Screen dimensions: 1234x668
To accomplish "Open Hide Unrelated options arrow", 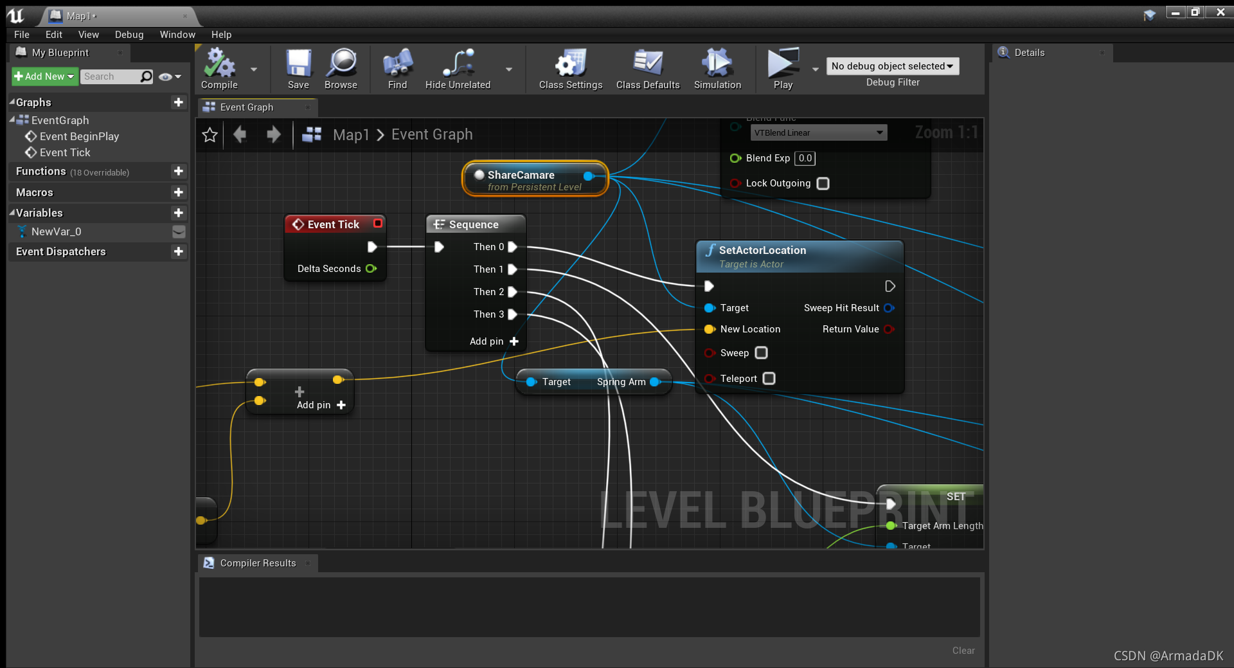I will [x=509, y=69].
